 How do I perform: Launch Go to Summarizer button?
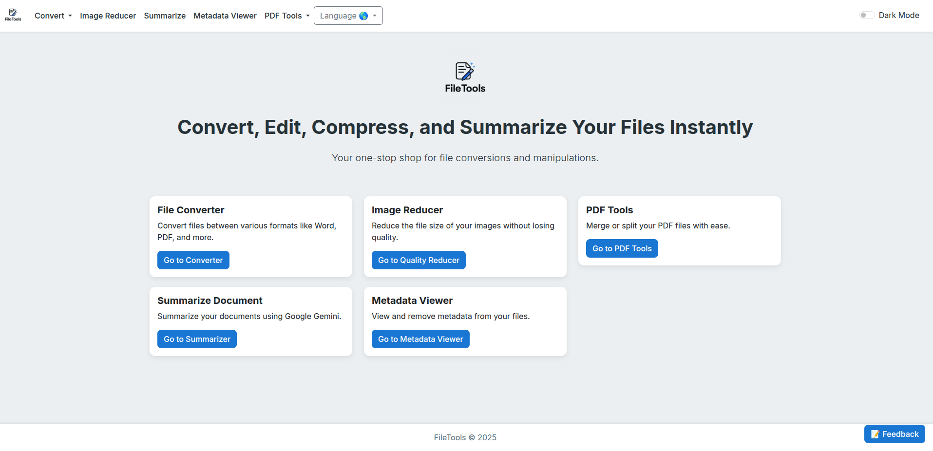coord(197,339)
